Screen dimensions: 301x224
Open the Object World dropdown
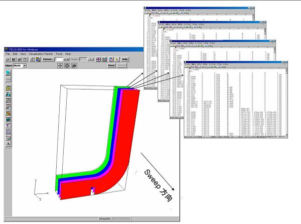24,65
